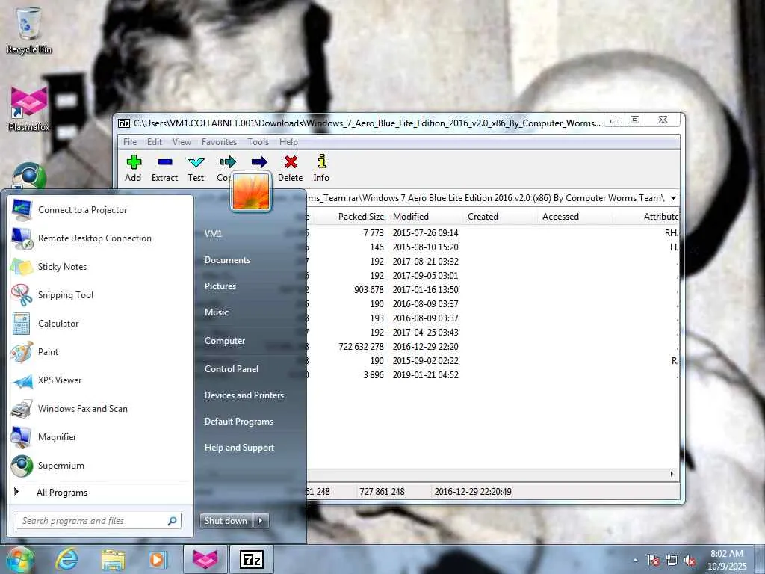Open the Edit menu in 7-Zip
This screenshot has height=574, width=765.
tap(155, 141)
